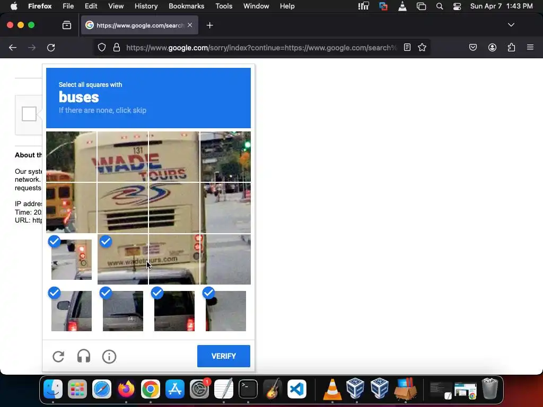Open the File menu
This screenshot has height=407, width=543.
(68, 6)
